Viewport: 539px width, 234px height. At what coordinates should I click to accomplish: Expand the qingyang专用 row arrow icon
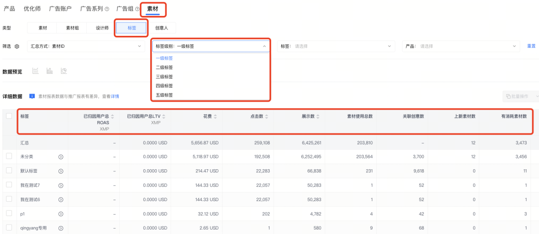61,228
